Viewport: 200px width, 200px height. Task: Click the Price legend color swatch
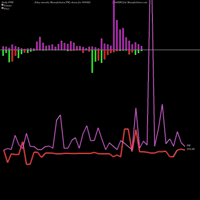2,8
